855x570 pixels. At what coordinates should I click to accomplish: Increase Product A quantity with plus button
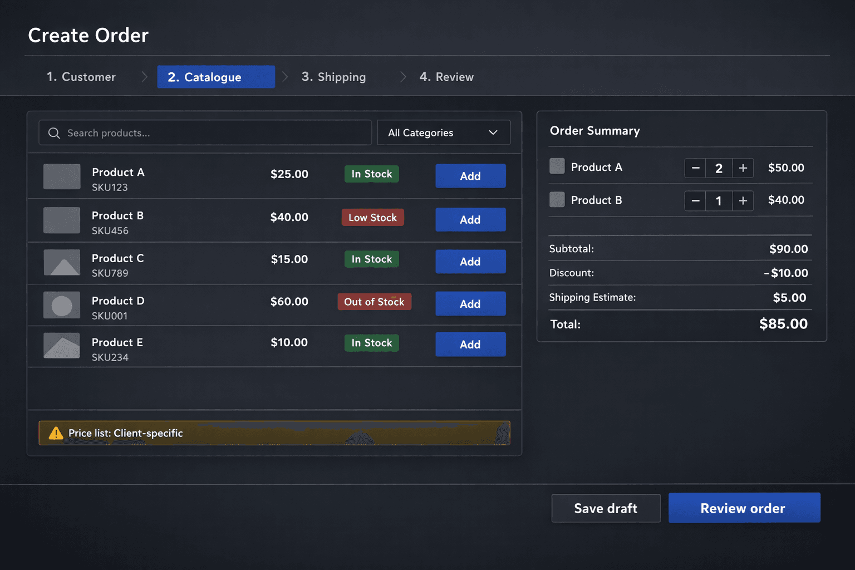coord(743,168)
